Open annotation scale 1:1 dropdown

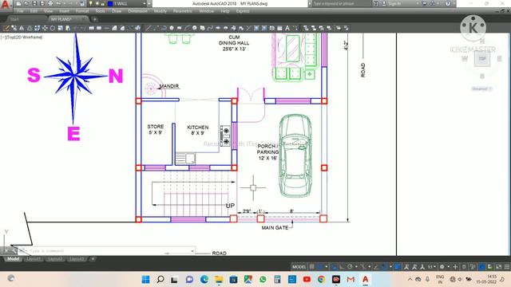click(432, 267)
